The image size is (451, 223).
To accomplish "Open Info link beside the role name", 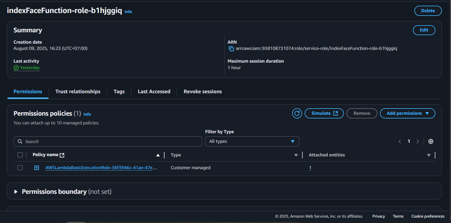I will (x=128, y=12).
